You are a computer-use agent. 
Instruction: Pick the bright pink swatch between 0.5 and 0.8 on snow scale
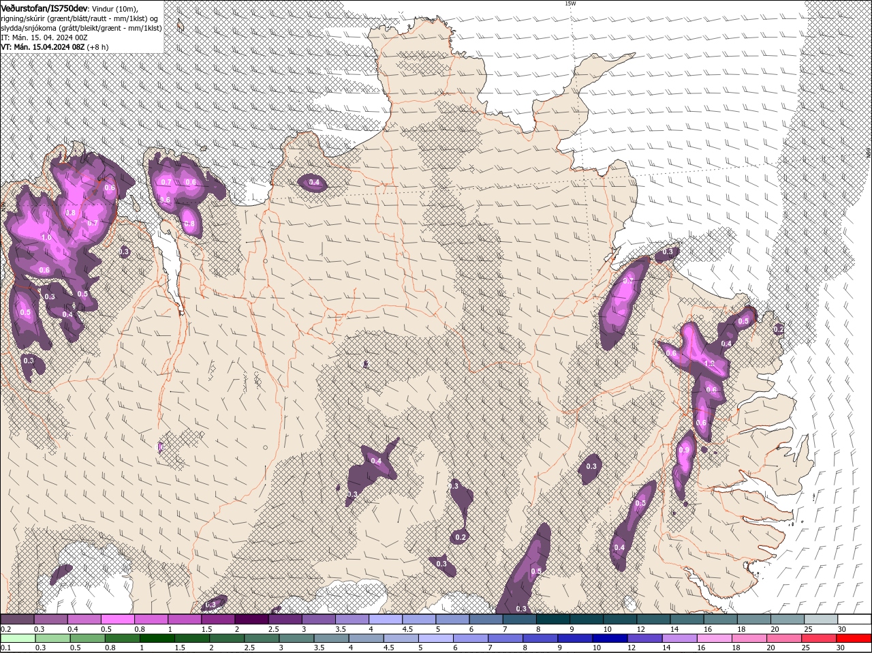click(x=117, y=620)
